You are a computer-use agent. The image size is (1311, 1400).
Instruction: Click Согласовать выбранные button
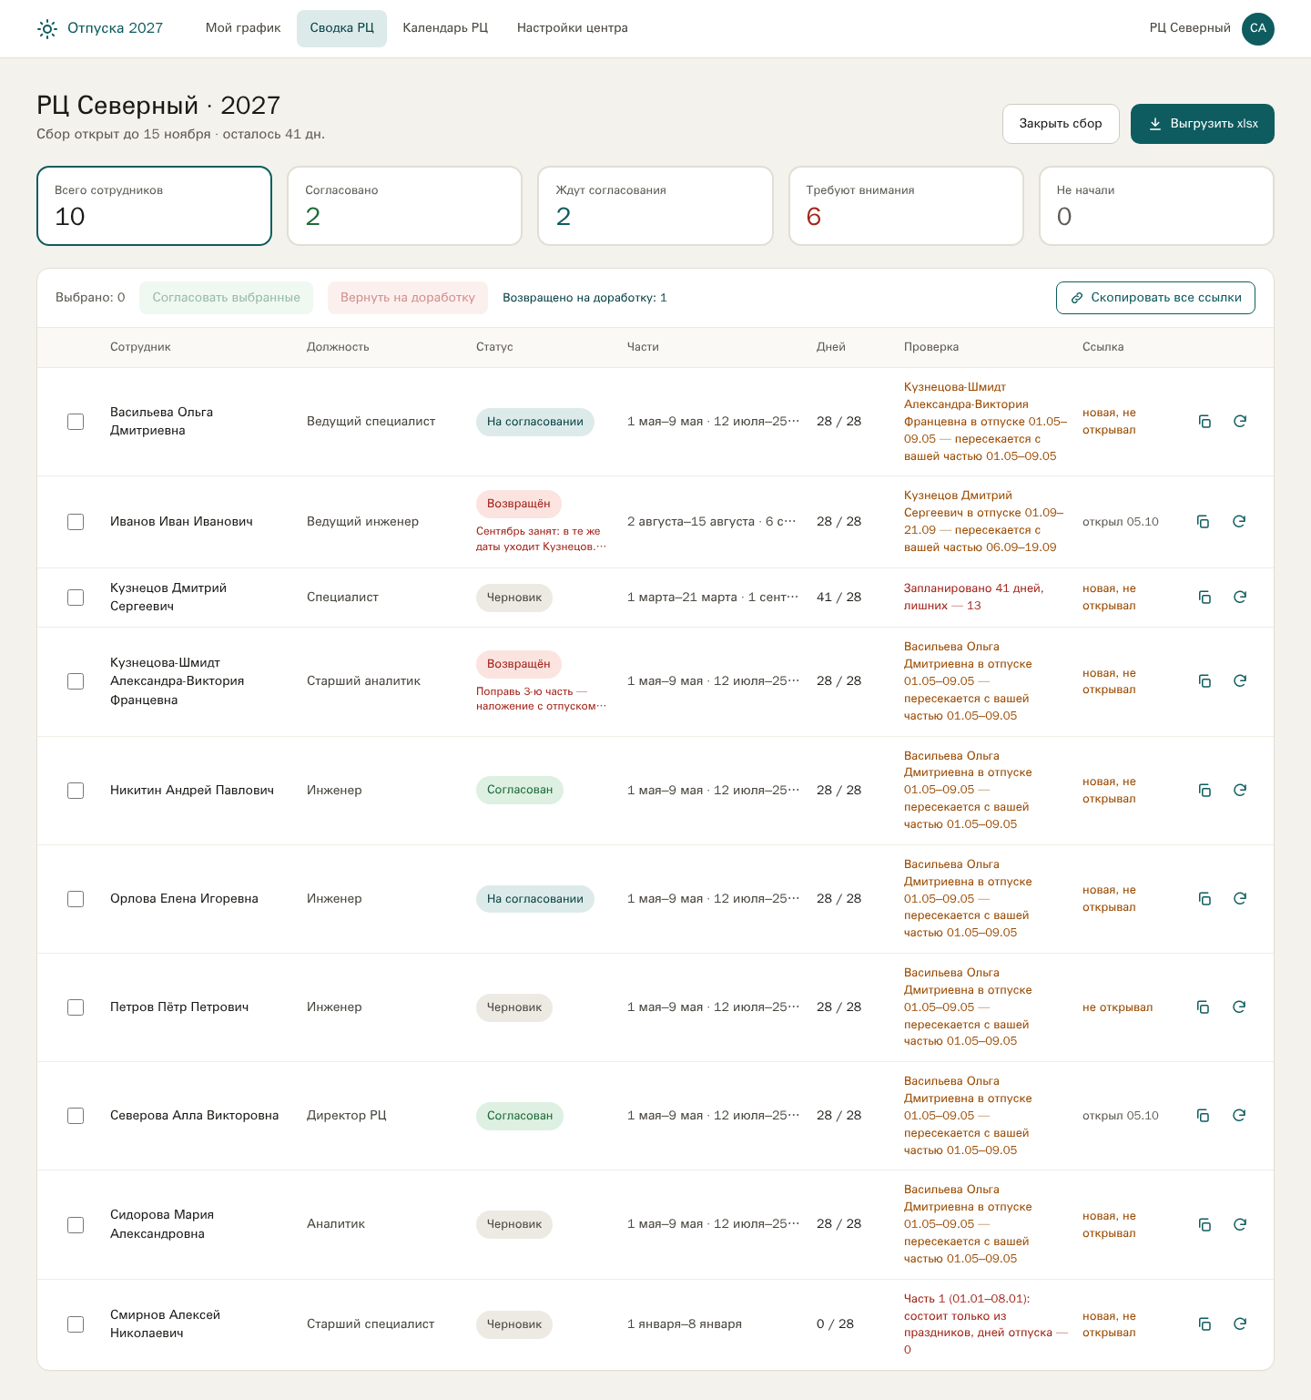point(226,298)
